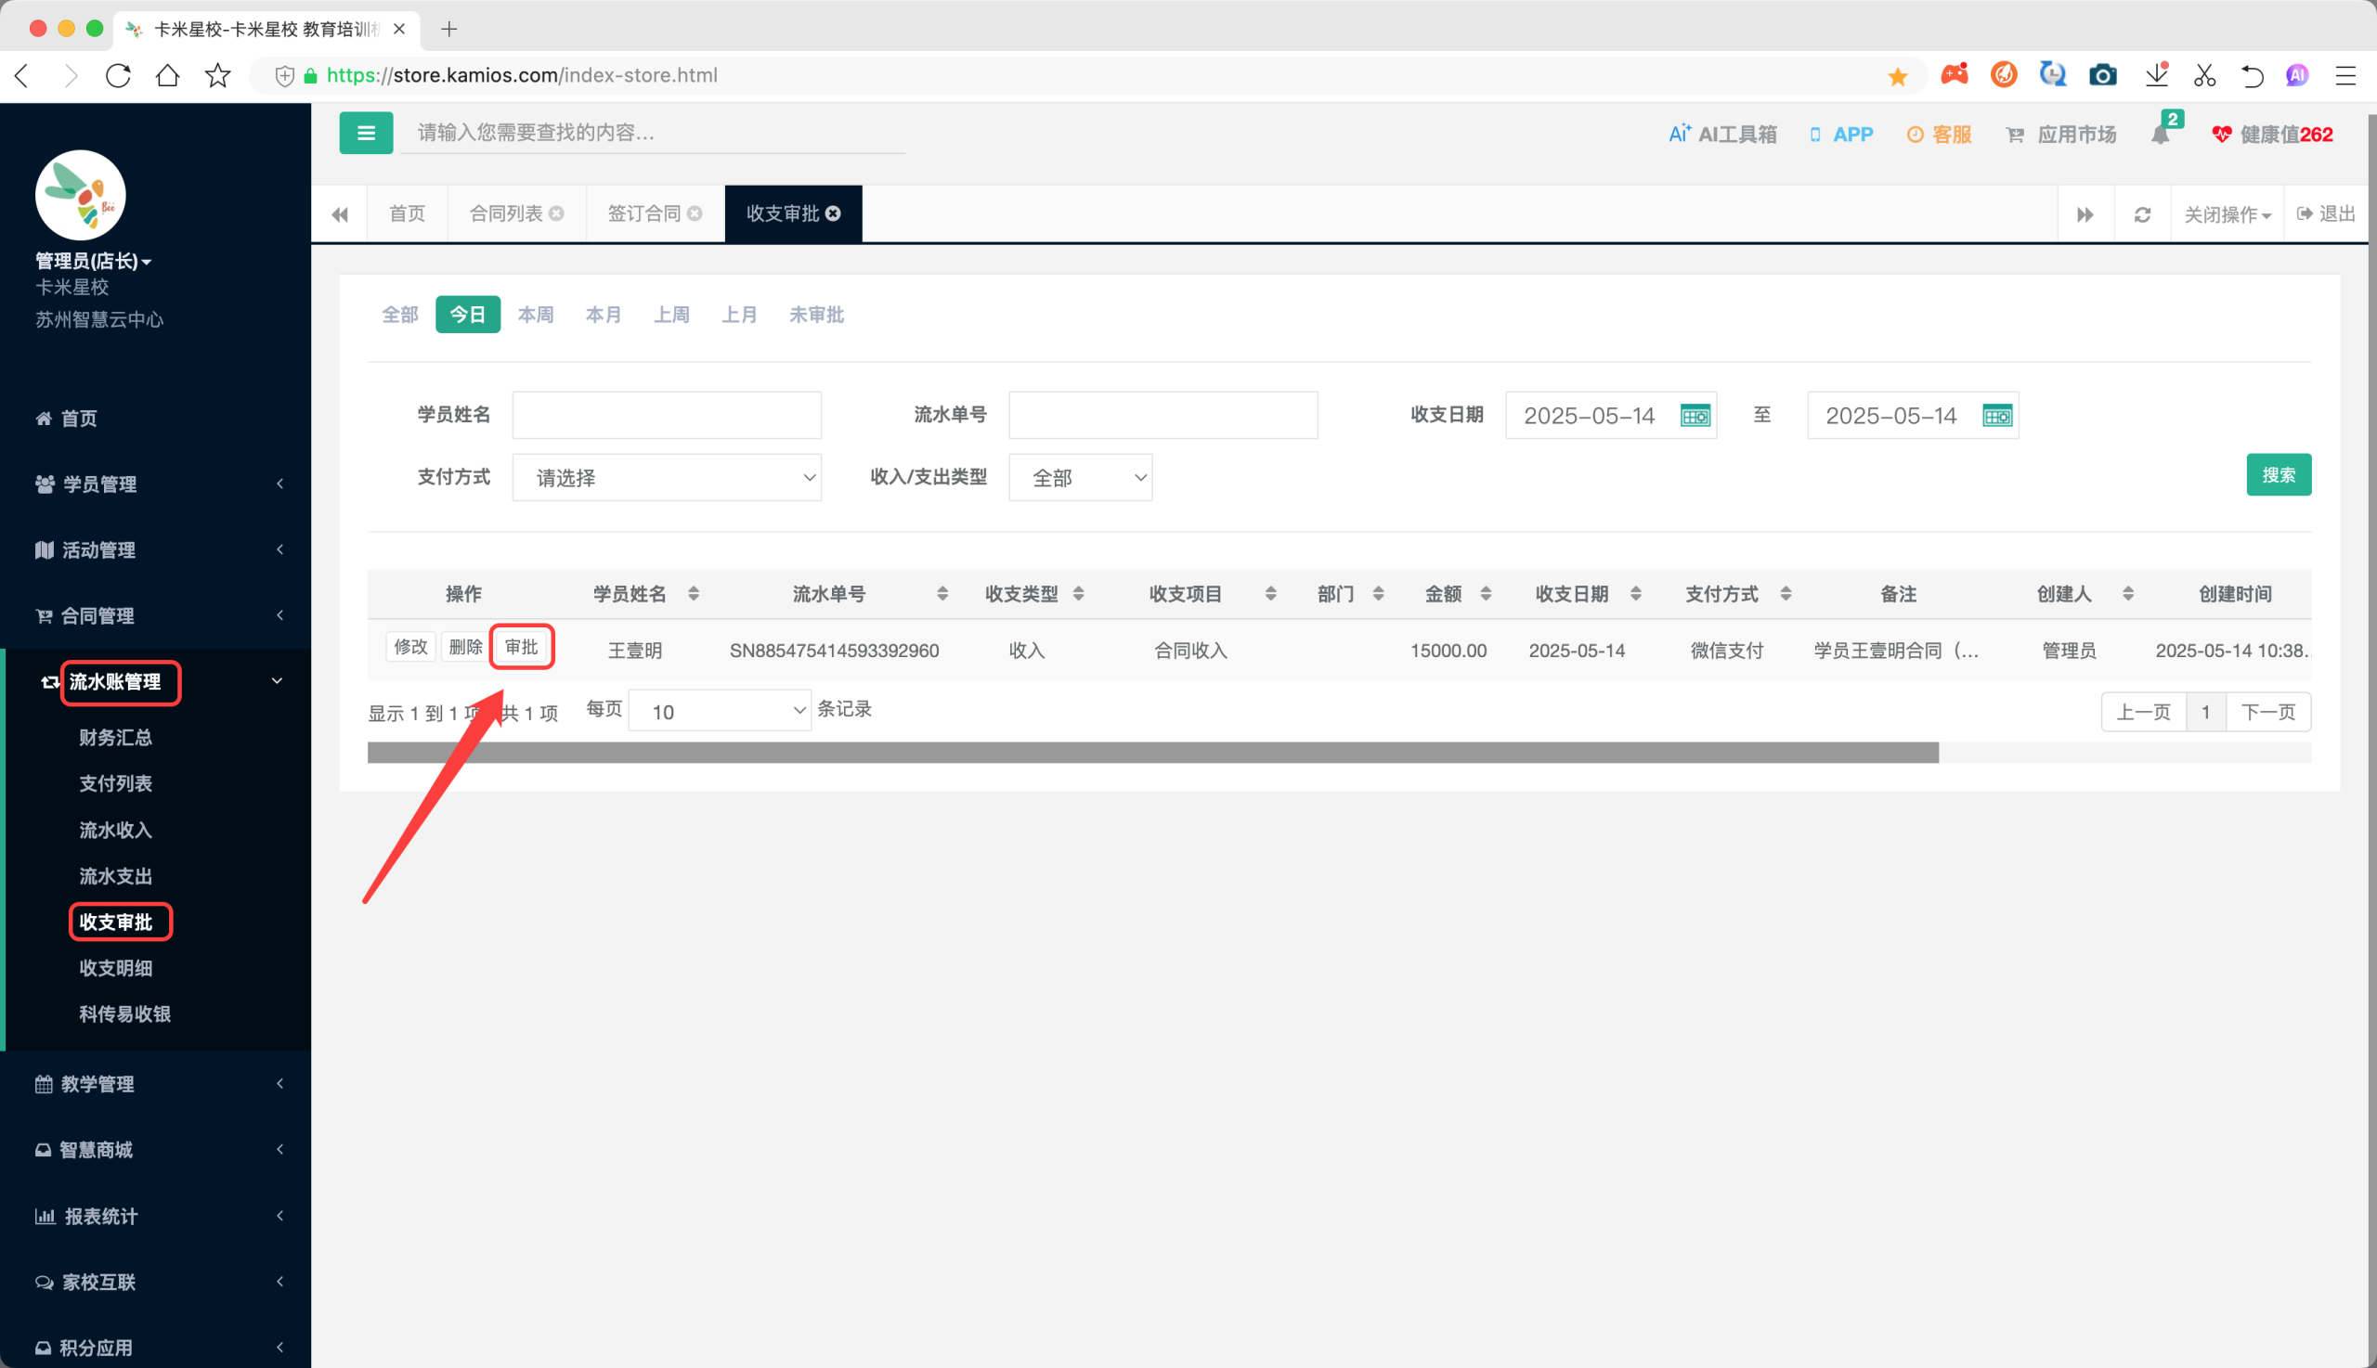
Task: Click tab scroll-left double arrow
Action: click(339, 214)
